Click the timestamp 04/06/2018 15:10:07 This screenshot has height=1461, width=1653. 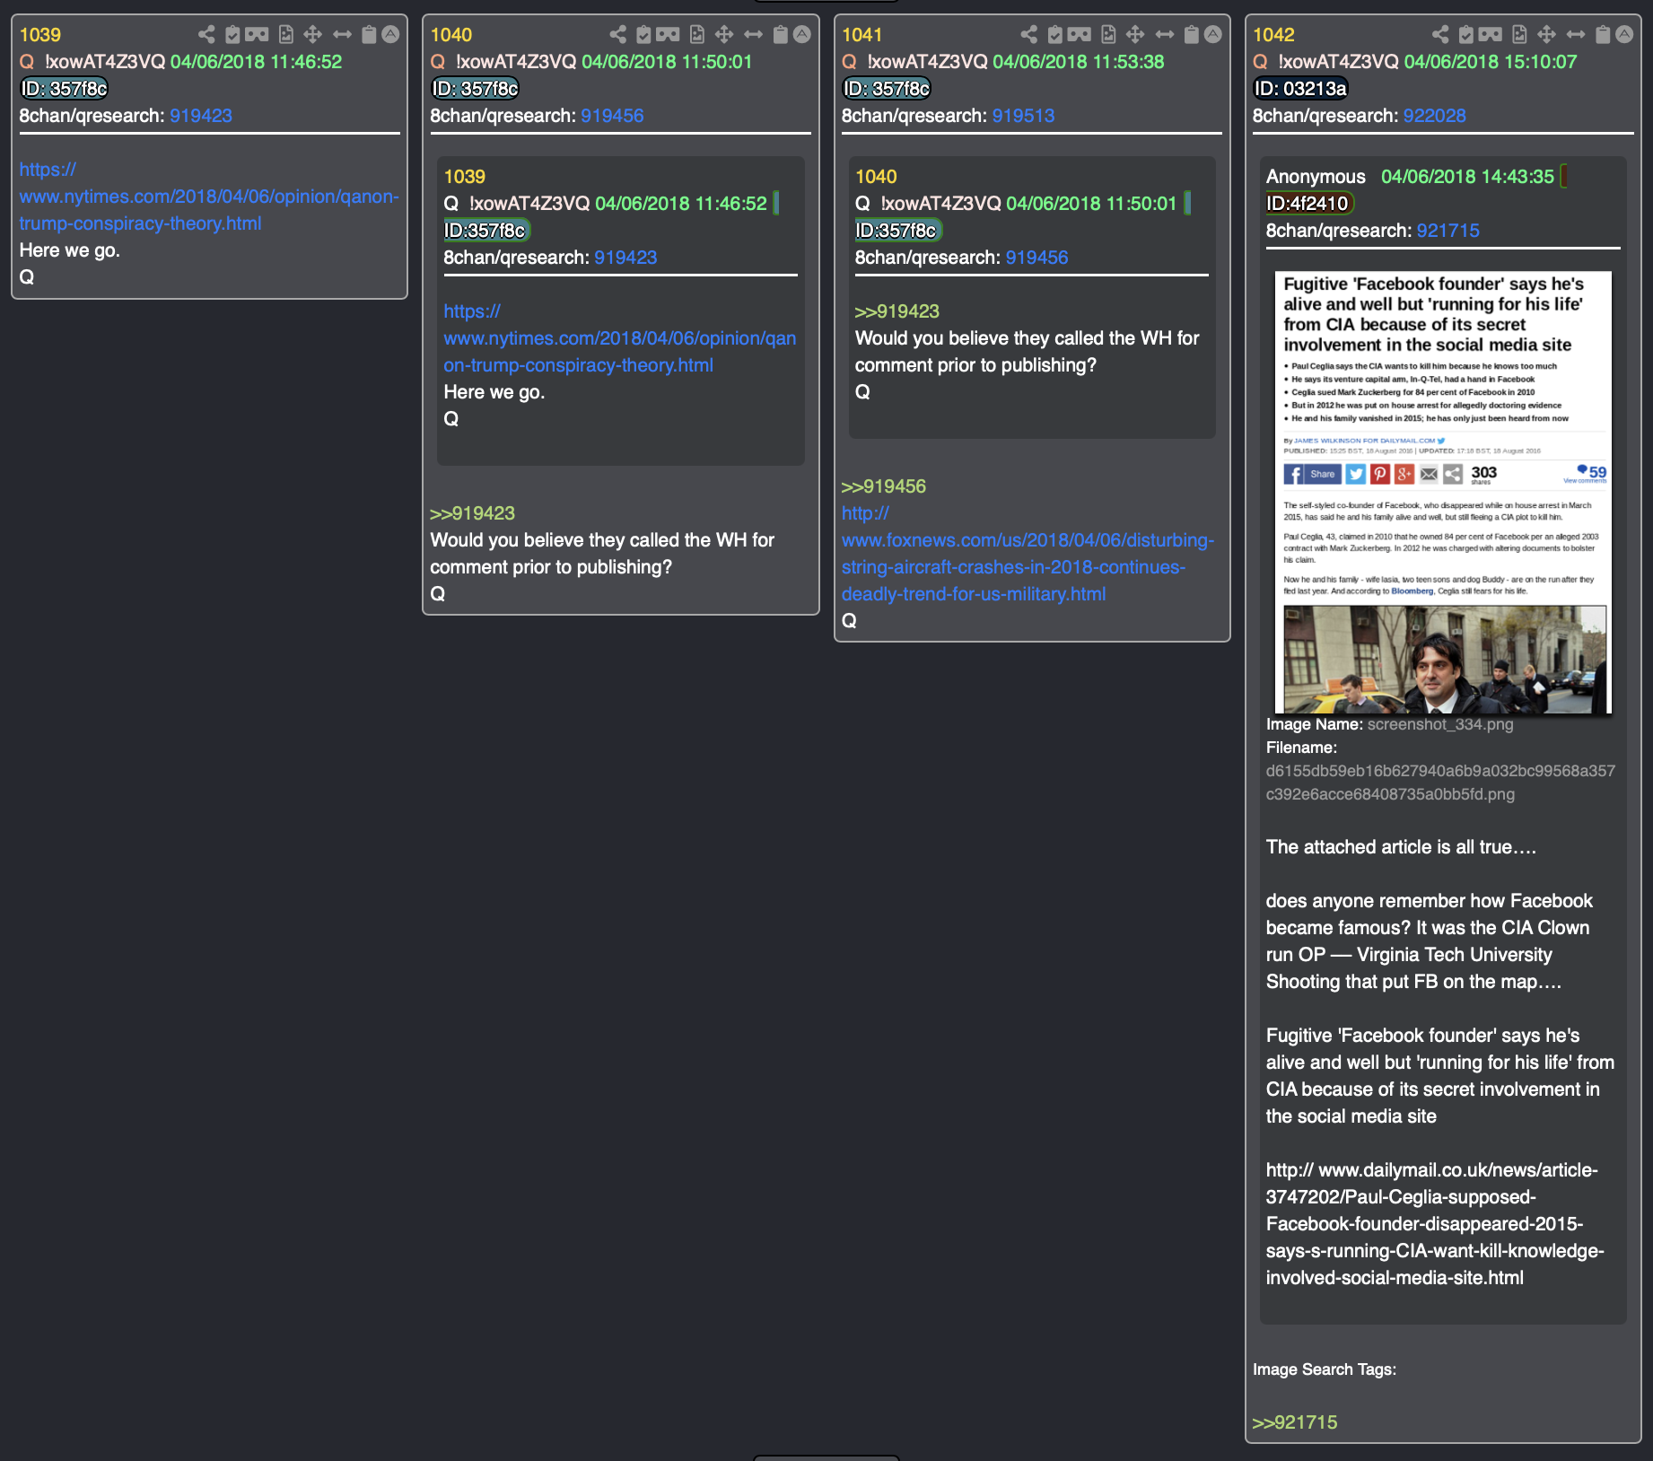coord(1491,62)
